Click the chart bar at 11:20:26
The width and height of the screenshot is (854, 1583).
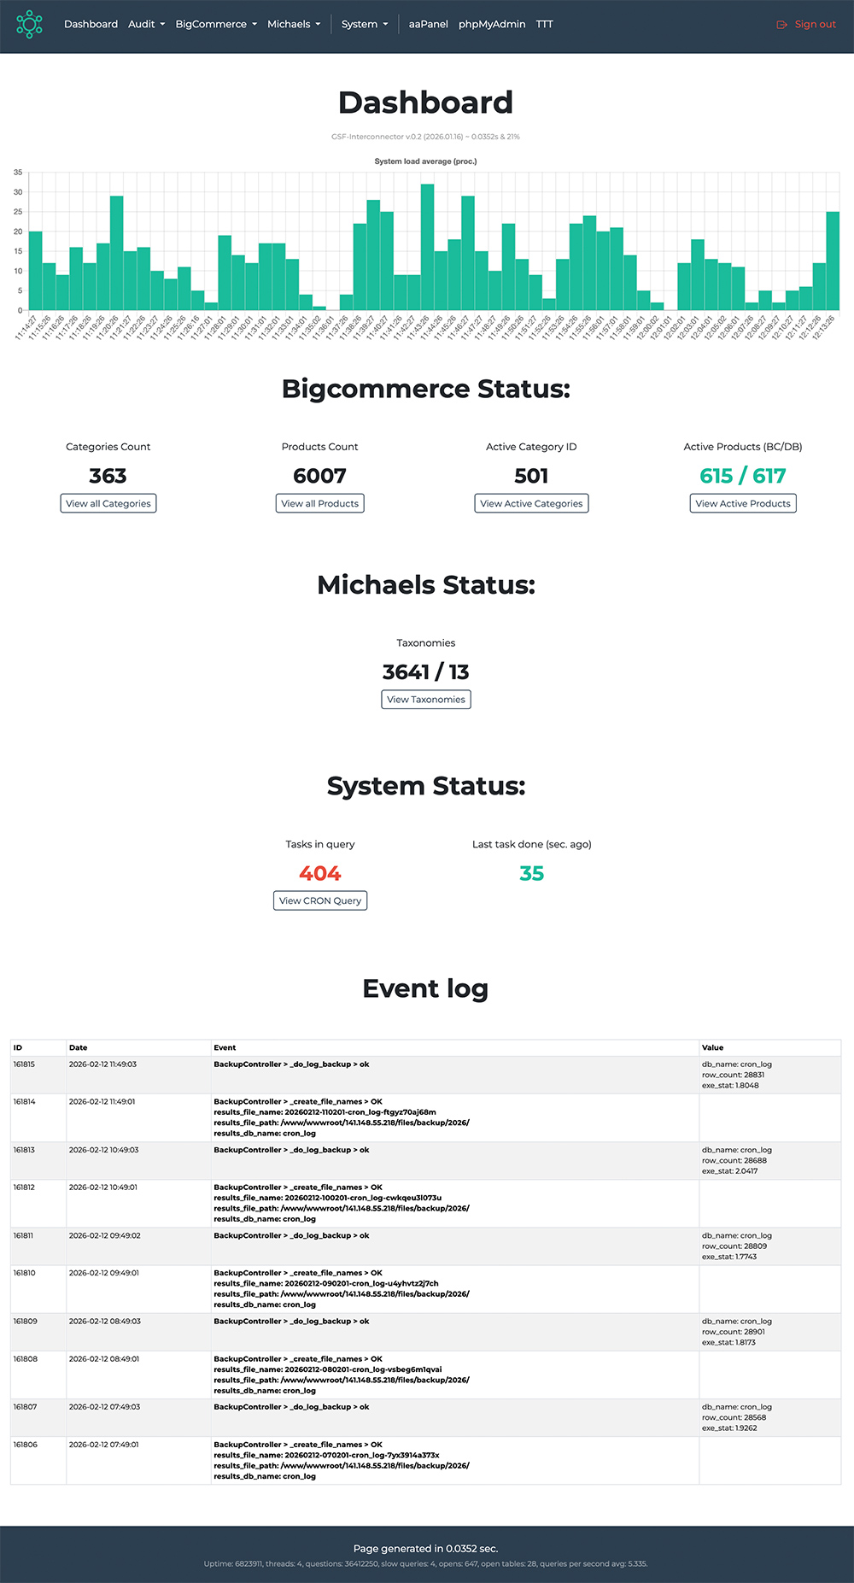117,253
